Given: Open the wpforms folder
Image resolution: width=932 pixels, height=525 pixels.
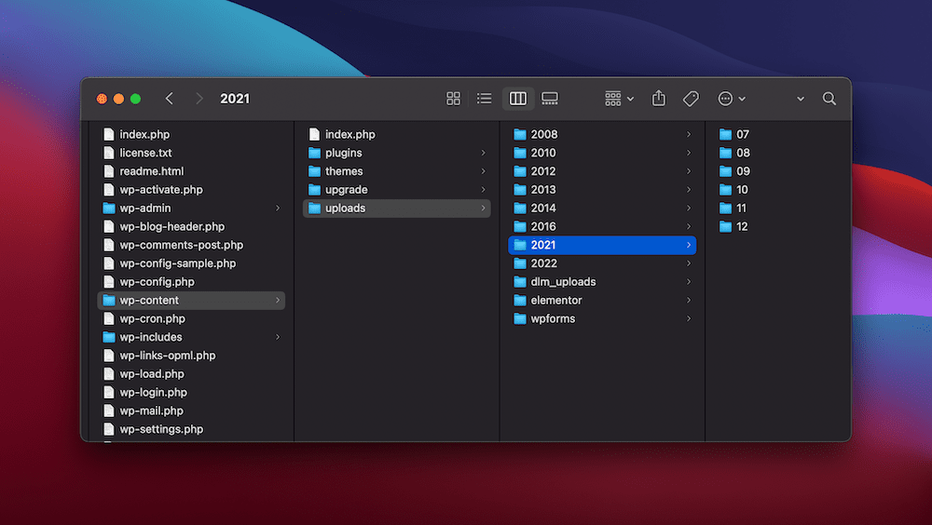Looking at the screenshot, I should pyautogui.click(x=602, y=318).
